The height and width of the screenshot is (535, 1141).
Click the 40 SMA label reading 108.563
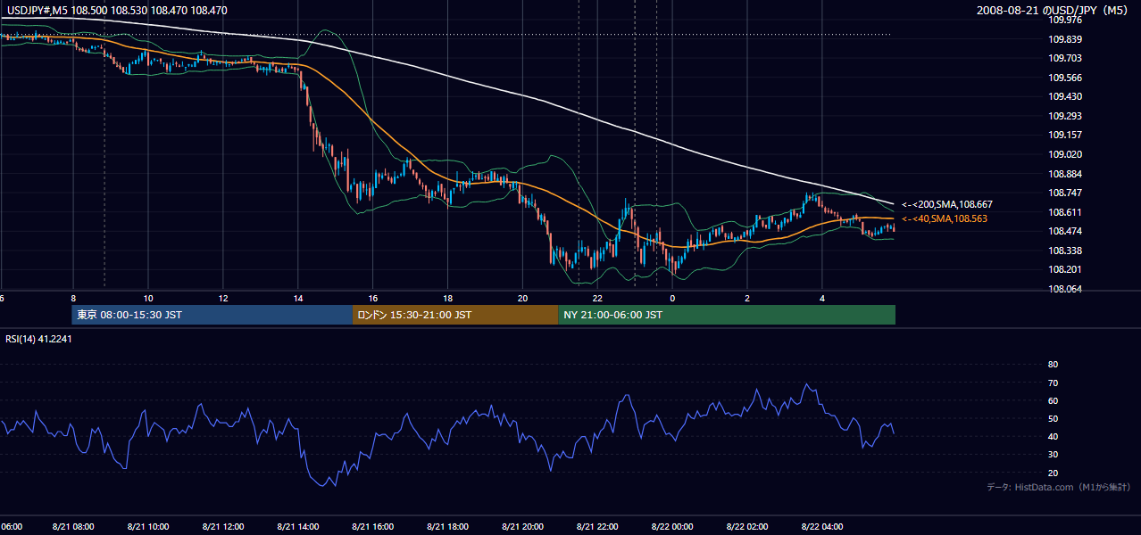(945, 218)
